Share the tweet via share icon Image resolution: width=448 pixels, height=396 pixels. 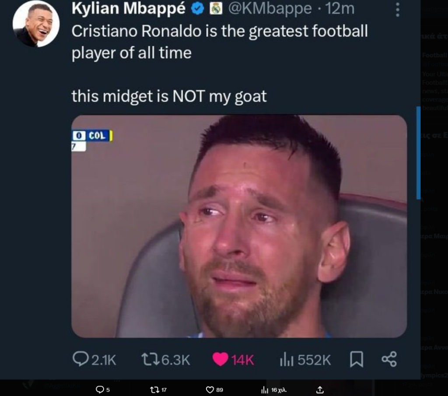(x=389, y=359)
